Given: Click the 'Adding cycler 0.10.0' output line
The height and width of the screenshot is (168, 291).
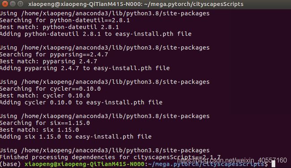Looking at the screenshot, I should click(x=81, y=102).
